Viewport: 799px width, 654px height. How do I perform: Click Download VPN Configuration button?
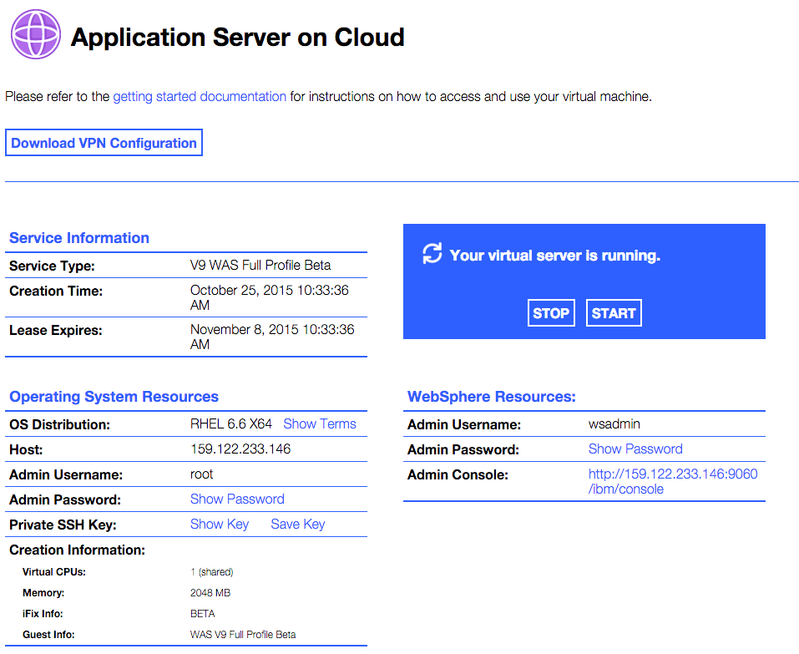tap(104, 143)
